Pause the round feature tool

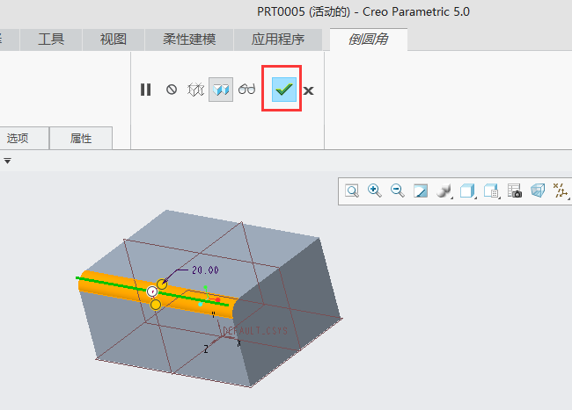click(x=145, y=90)
